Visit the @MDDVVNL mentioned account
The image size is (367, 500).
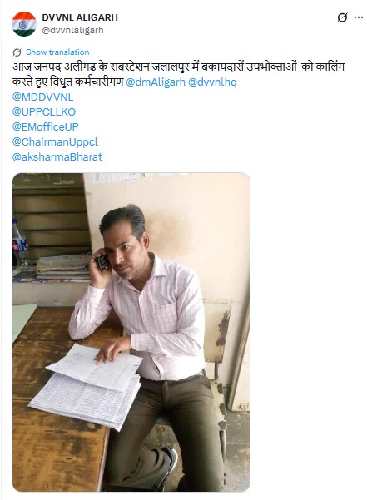(42, 97)
